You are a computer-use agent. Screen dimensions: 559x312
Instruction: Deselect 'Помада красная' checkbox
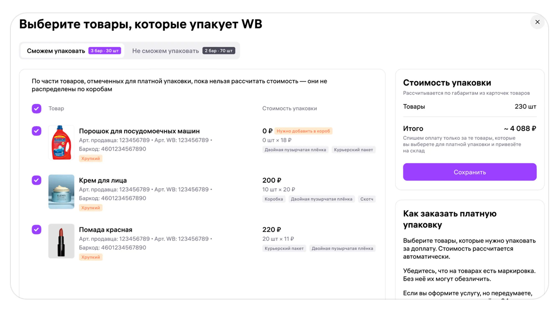pos(36,230)
